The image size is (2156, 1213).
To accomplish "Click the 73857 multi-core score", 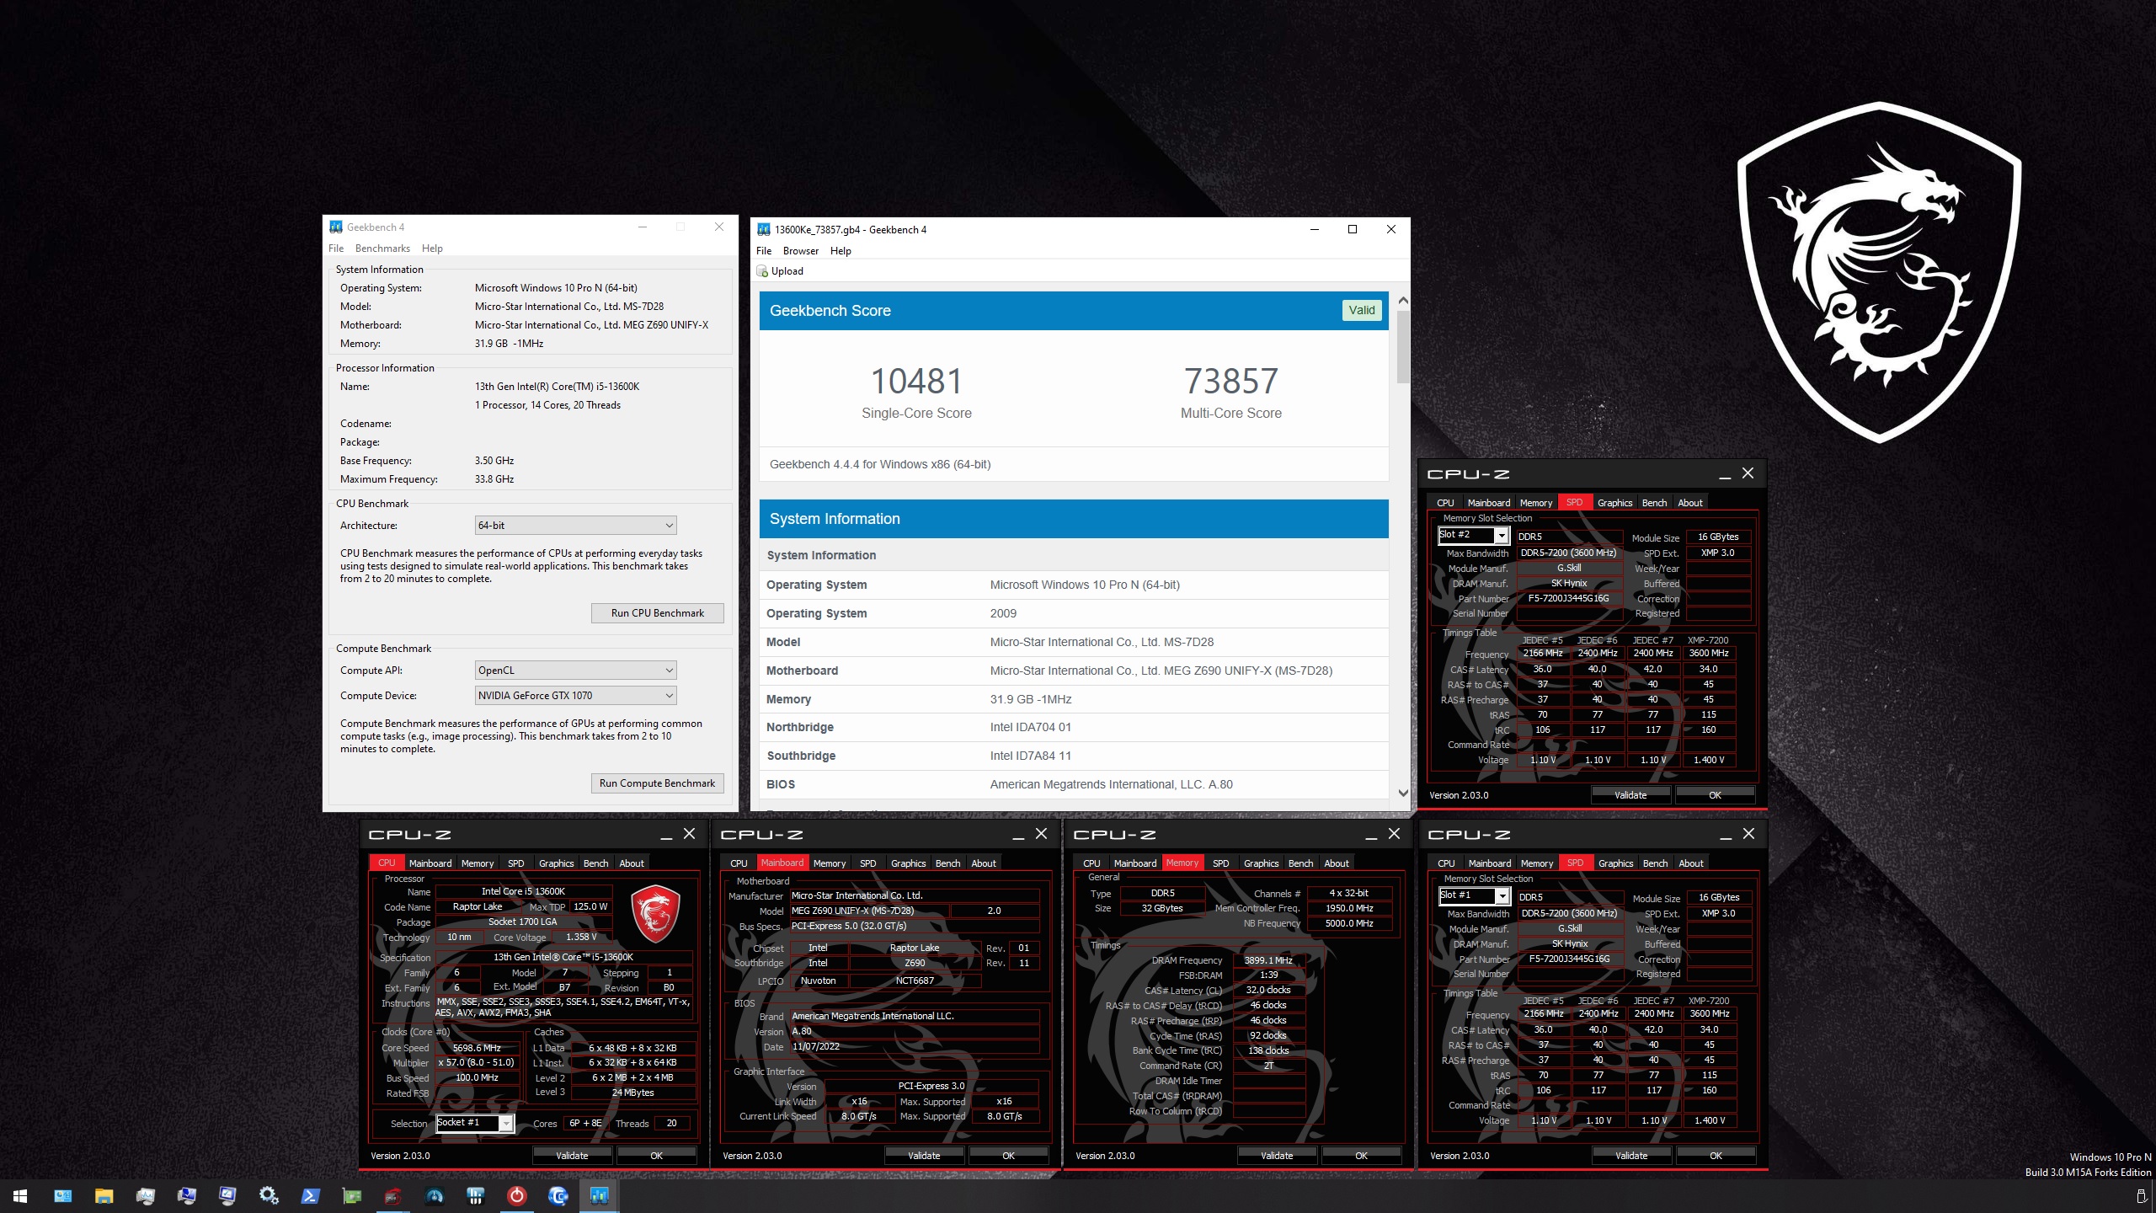I will click(1231, 381).
